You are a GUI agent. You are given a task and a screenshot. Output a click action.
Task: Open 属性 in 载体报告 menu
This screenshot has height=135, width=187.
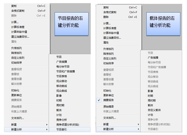tap(106, 43)
